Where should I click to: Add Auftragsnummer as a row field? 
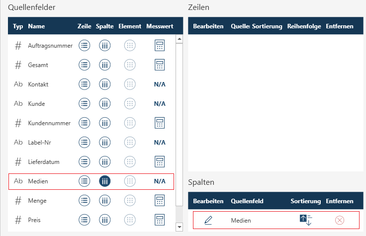(85, 46)
